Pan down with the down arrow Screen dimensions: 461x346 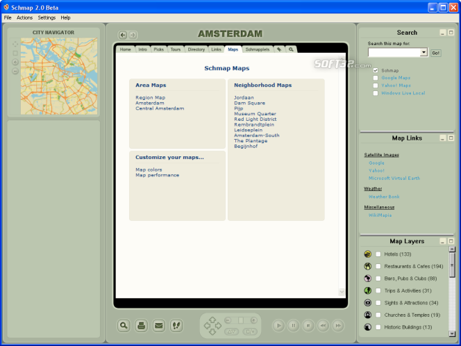click(x=212, y=332)
